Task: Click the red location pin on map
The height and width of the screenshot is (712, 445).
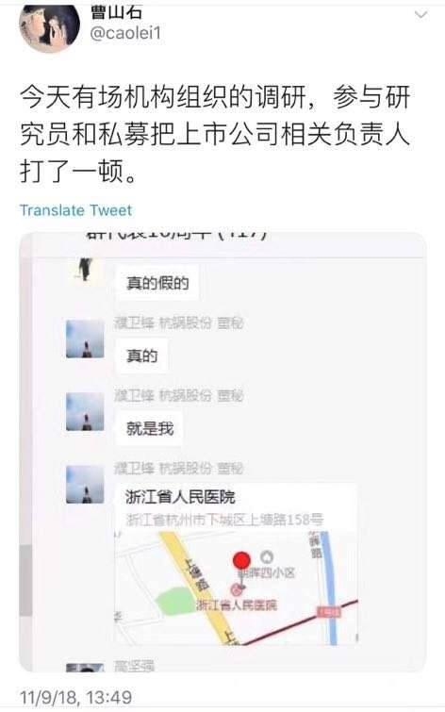Action: pyautogui.click(x=241, y=560)
